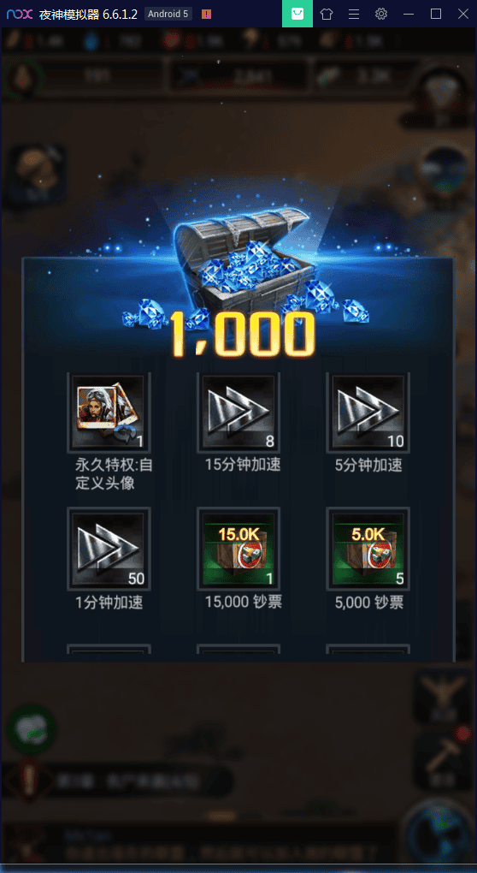This screenshot has width=477, height=873.
Task: Click the label 永久特权:自定义头像
Action: tap(114, 474)
